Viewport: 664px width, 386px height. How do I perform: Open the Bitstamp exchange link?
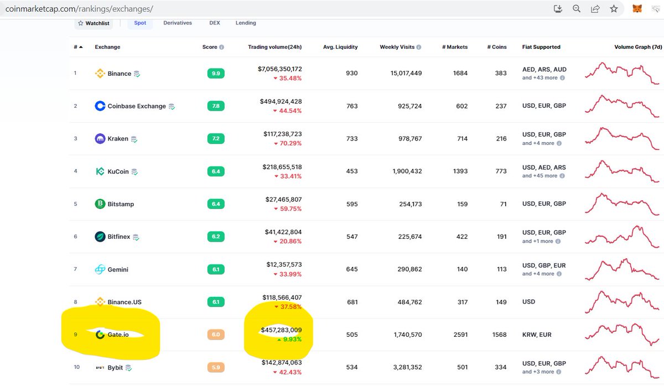pyautogui.click(x=121, y=204)
